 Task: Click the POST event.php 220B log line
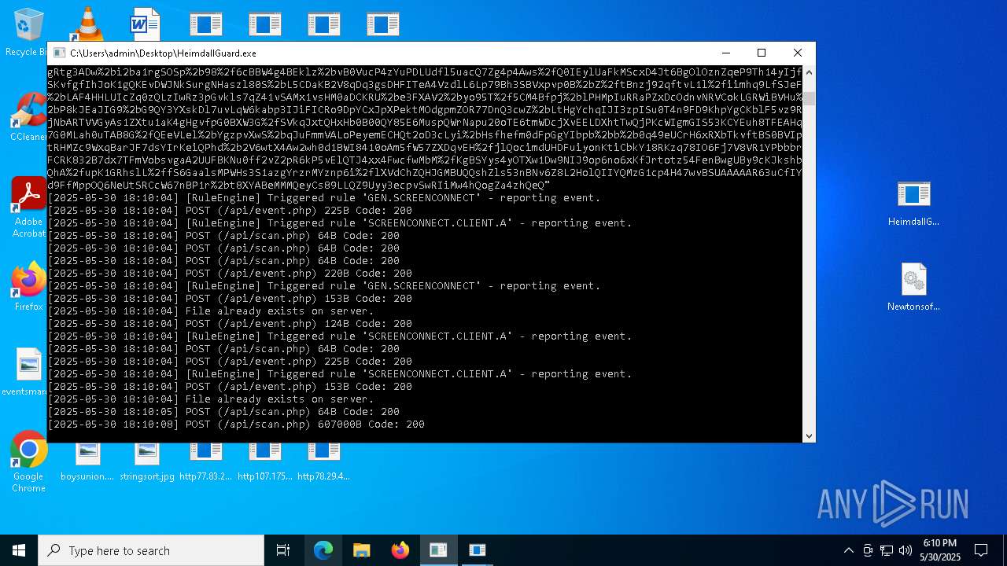click(230, 274)
